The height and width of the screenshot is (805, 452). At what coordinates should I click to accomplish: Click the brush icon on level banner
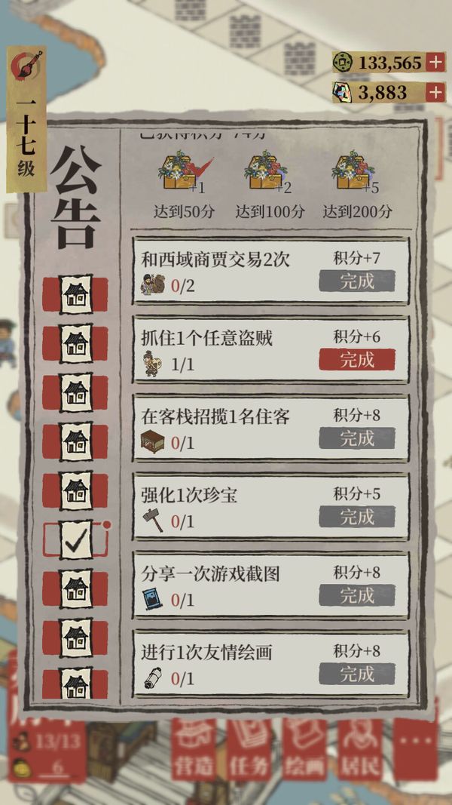pos(26,65)
